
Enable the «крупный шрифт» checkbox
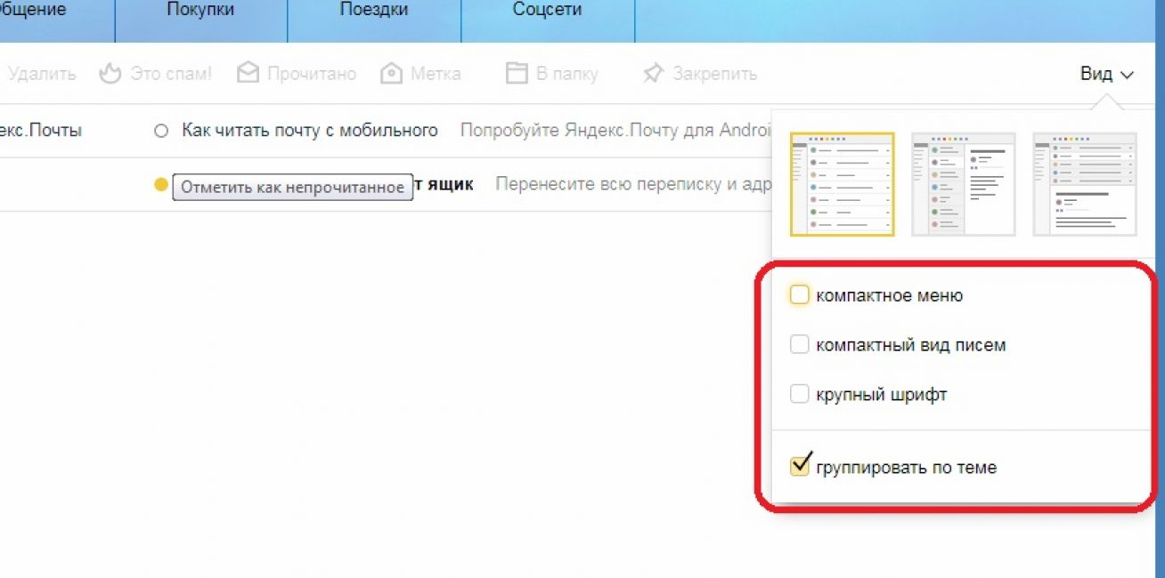pyautogui.click(x=799, y=394)
